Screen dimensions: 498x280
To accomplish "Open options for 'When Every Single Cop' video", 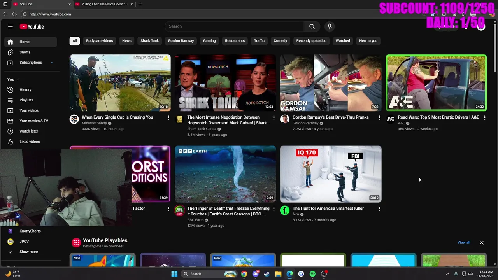I will click(168, 117).
